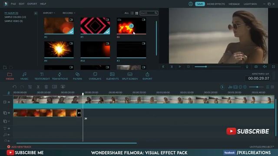Switch the media library to list view

click(x=132, y=13)
